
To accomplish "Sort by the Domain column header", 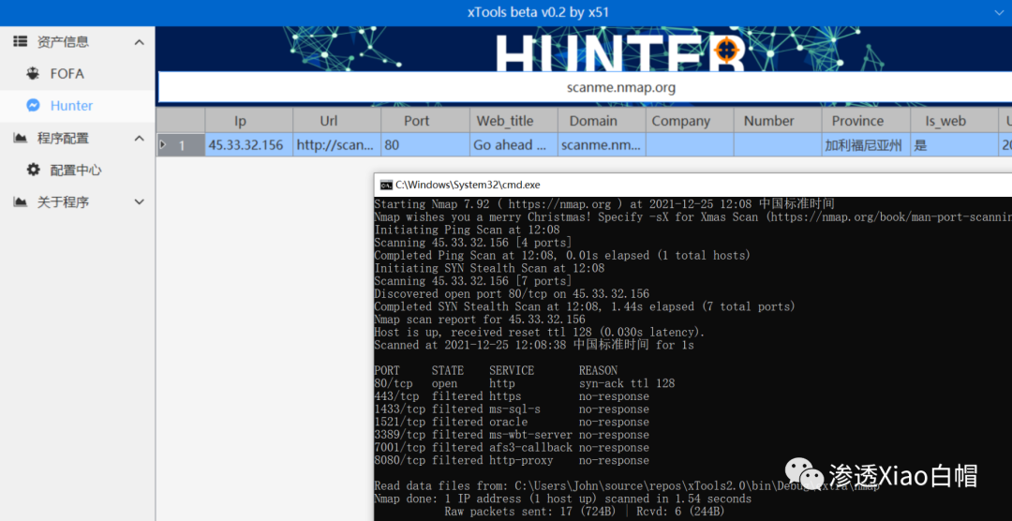I will coord(602,121).
